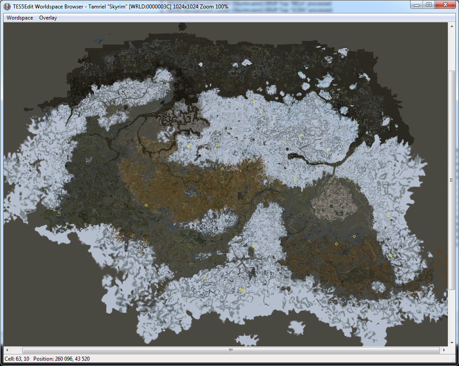
Task: Open the Overlay menu
Action: coord(48,18)
